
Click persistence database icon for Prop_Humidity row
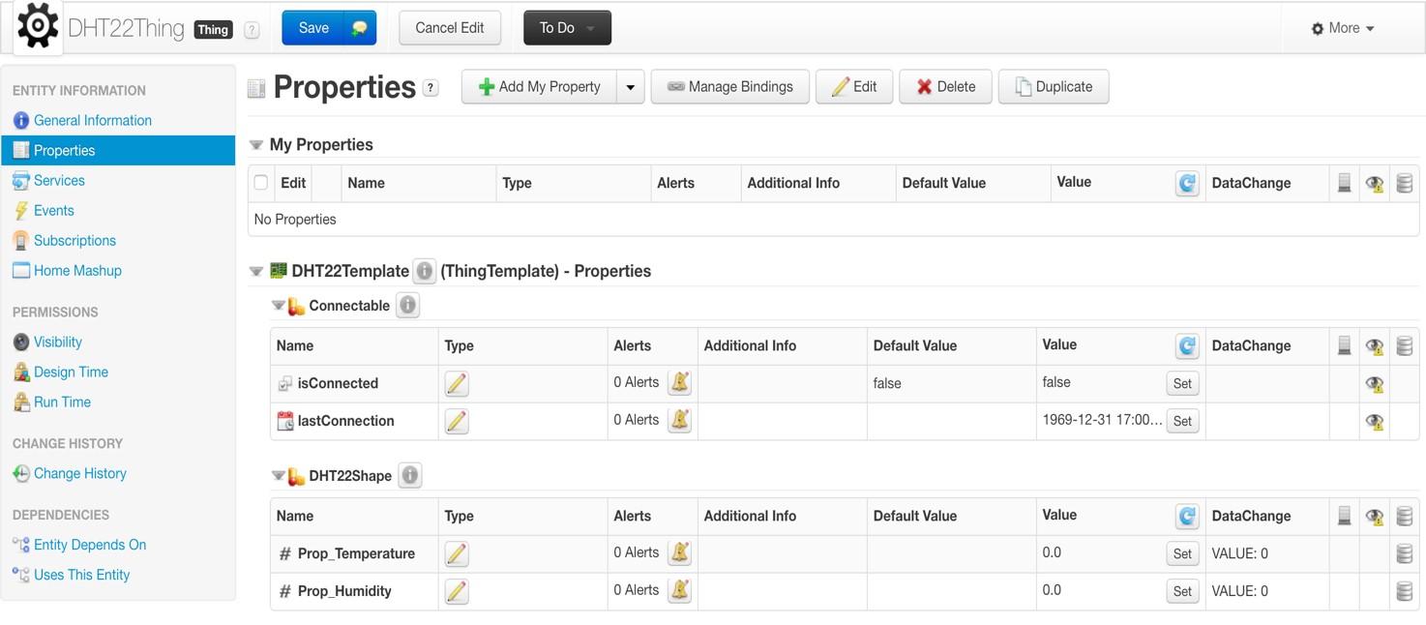tap(1405, 591)
